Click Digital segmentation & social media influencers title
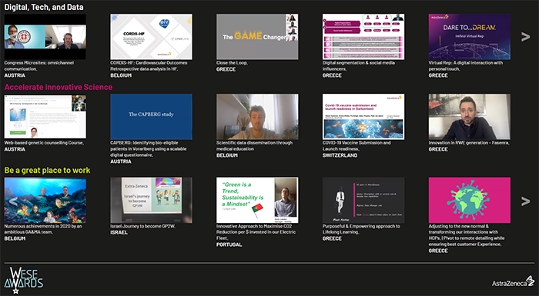 click(x=359, y=66)
